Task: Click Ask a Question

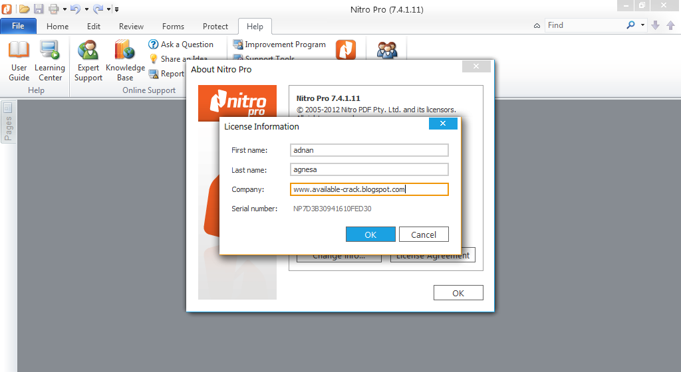Action: [x=181, y=45]
